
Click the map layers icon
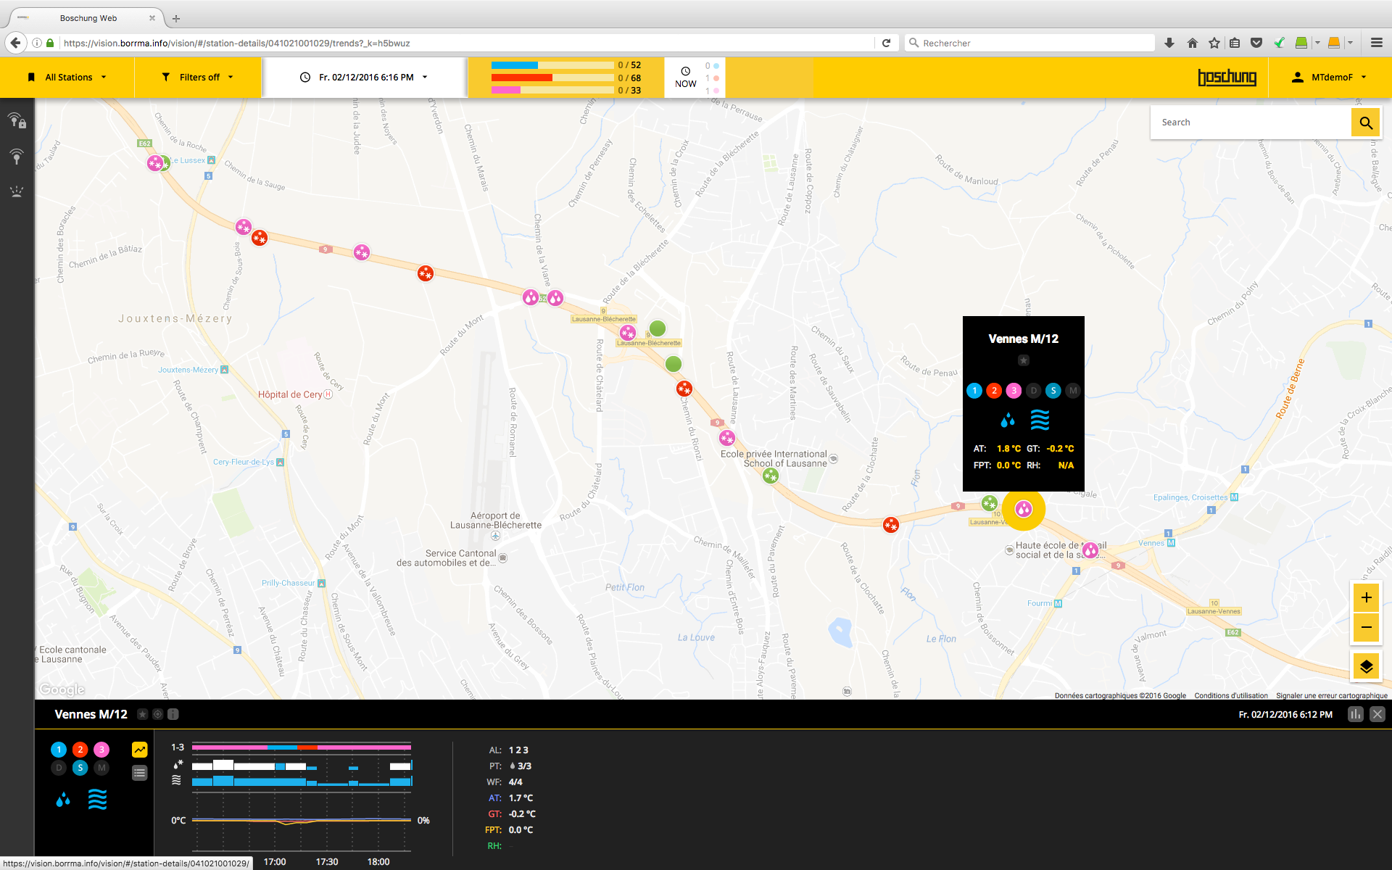(x=1366, y=666)
